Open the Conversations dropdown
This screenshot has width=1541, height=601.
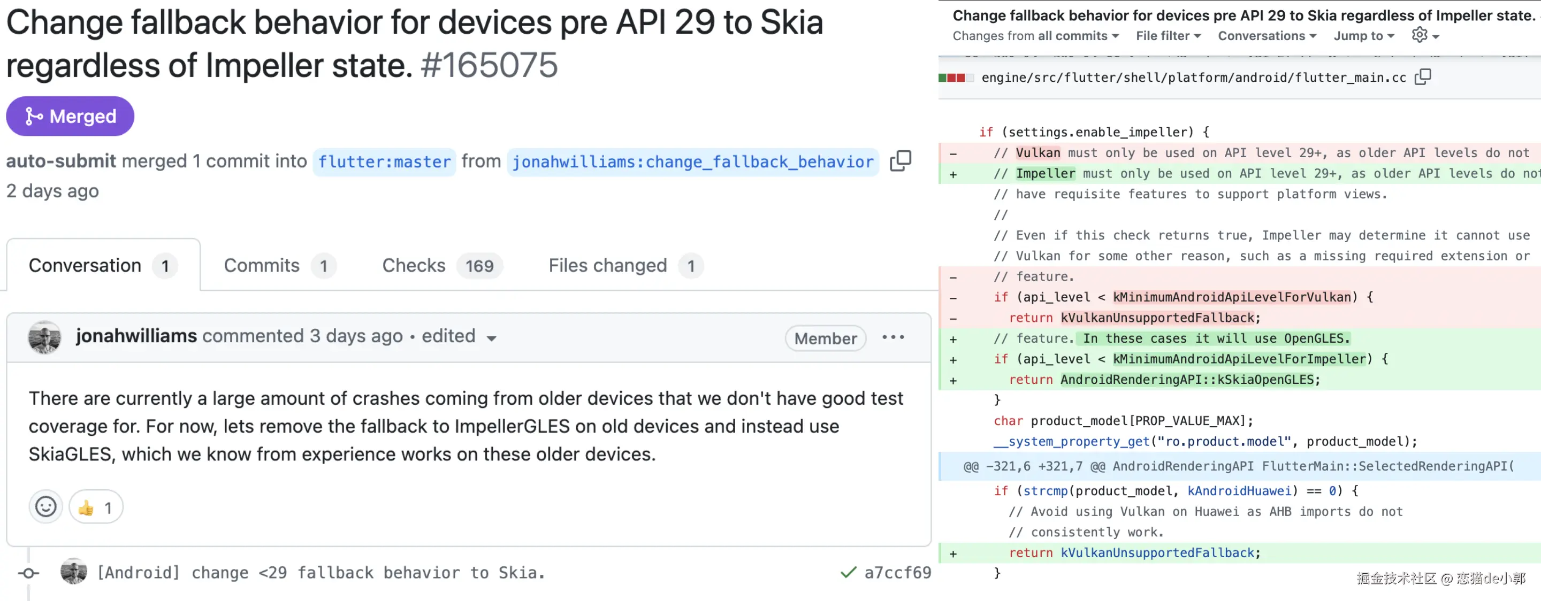[x=1267, y=36]
